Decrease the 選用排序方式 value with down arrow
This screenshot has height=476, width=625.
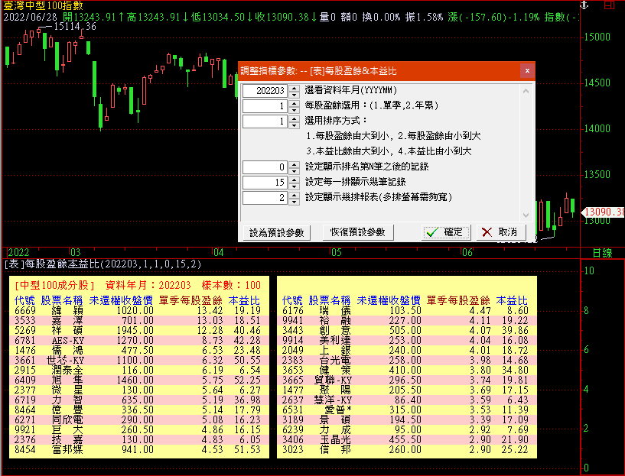295,125
